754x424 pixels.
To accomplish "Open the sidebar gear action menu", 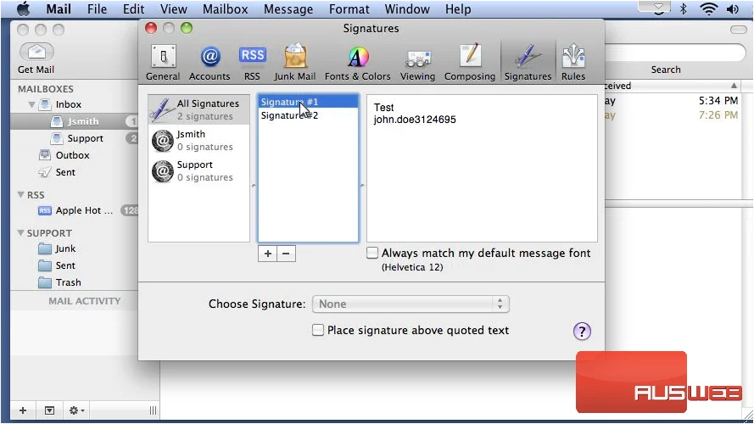I will (x=76, y=410).
